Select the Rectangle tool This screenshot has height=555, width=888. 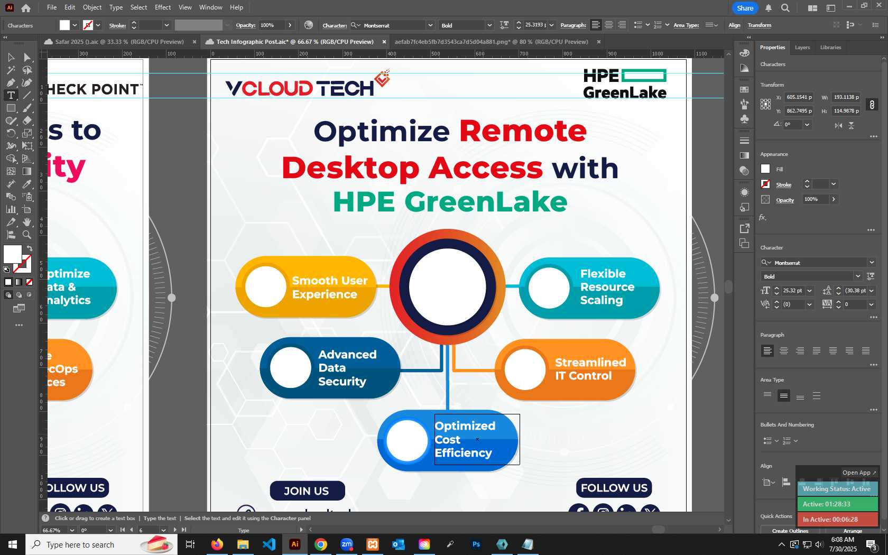[x=11, y=108]
